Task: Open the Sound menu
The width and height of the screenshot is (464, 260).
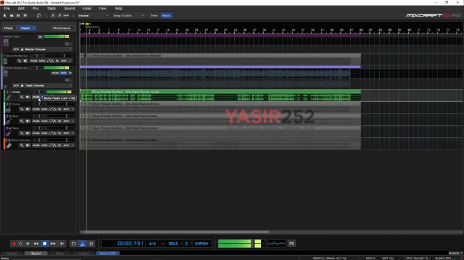Action: 69,9
